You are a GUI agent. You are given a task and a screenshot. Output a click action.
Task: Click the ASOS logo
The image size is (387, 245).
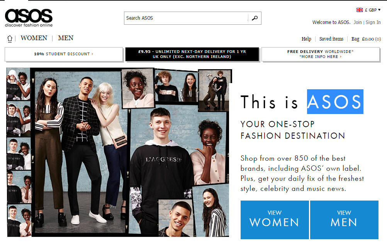pyautogui.click(x=29, y=18)
